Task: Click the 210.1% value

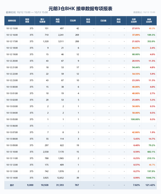Action: click(151, 158)
